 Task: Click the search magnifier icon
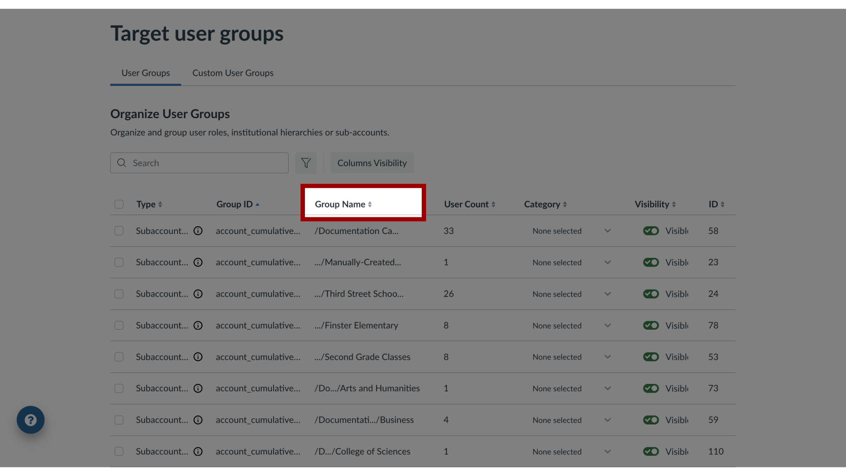click(x=122, y=163)
